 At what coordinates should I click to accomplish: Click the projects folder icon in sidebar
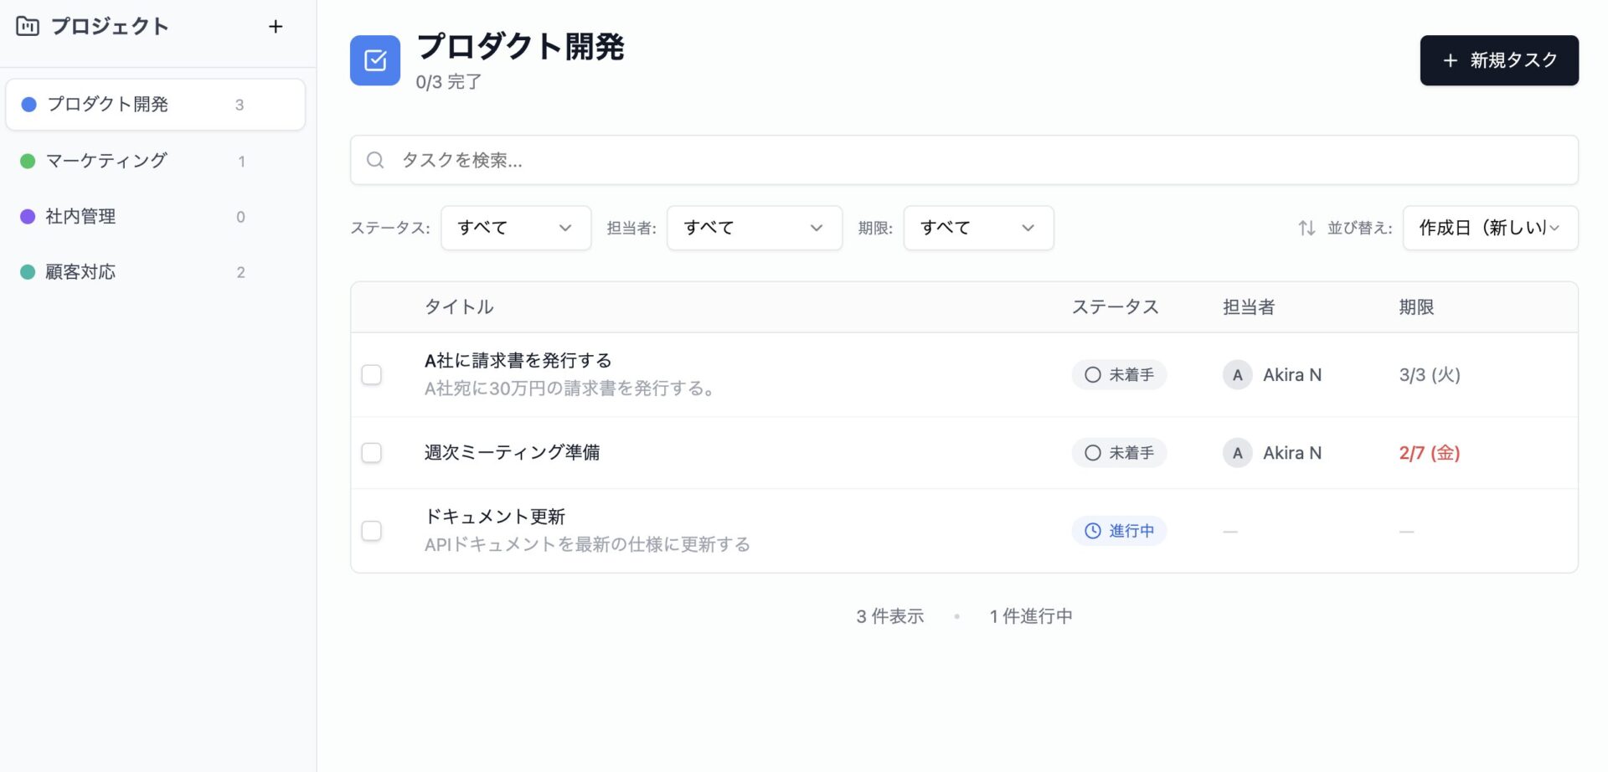pos(28,27)
